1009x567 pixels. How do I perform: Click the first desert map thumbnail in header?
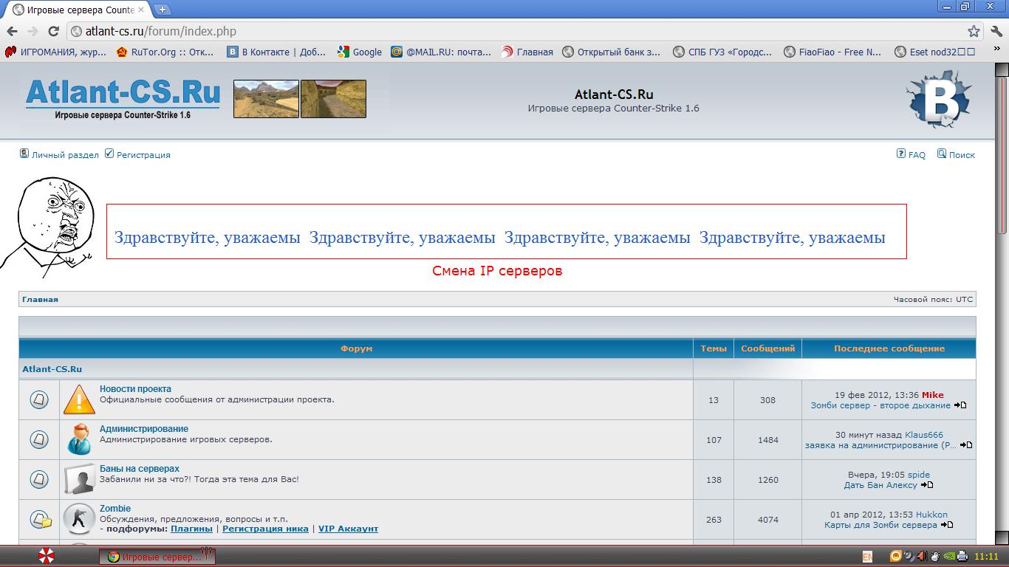266,99
